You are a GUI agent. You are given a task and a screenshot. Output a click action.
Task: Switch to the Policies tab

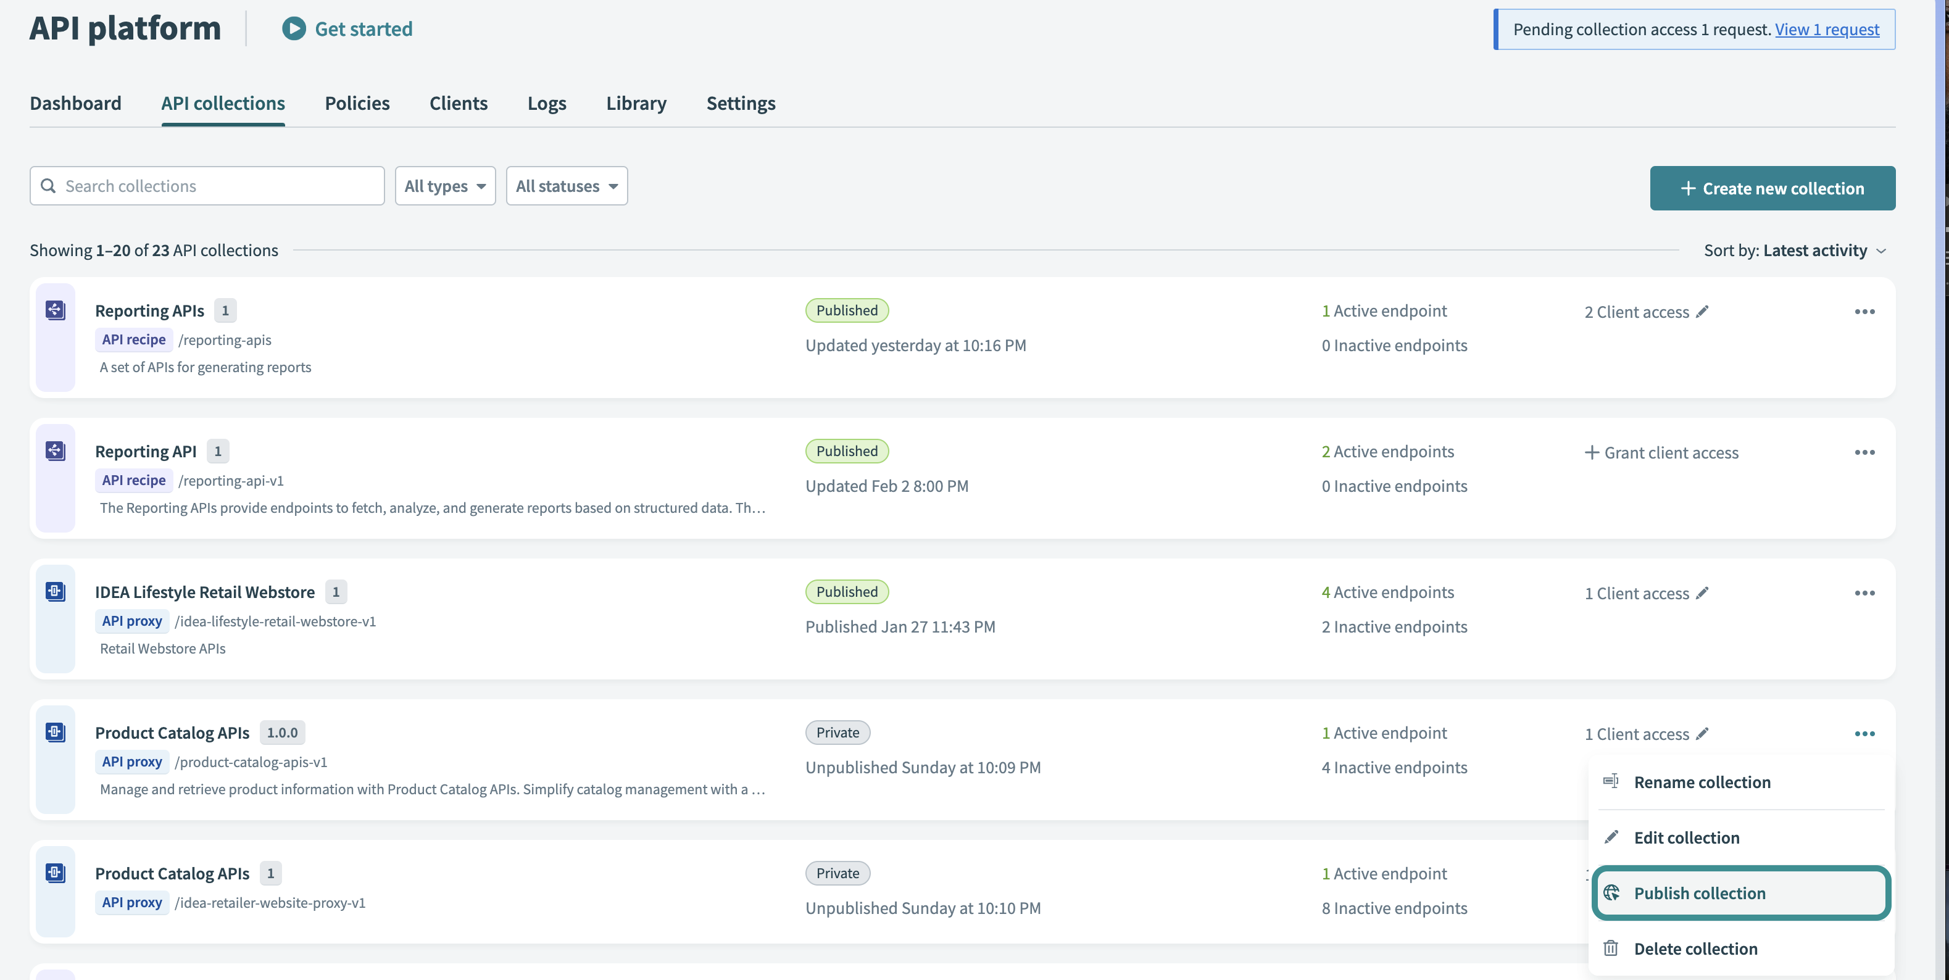(356, 103)
